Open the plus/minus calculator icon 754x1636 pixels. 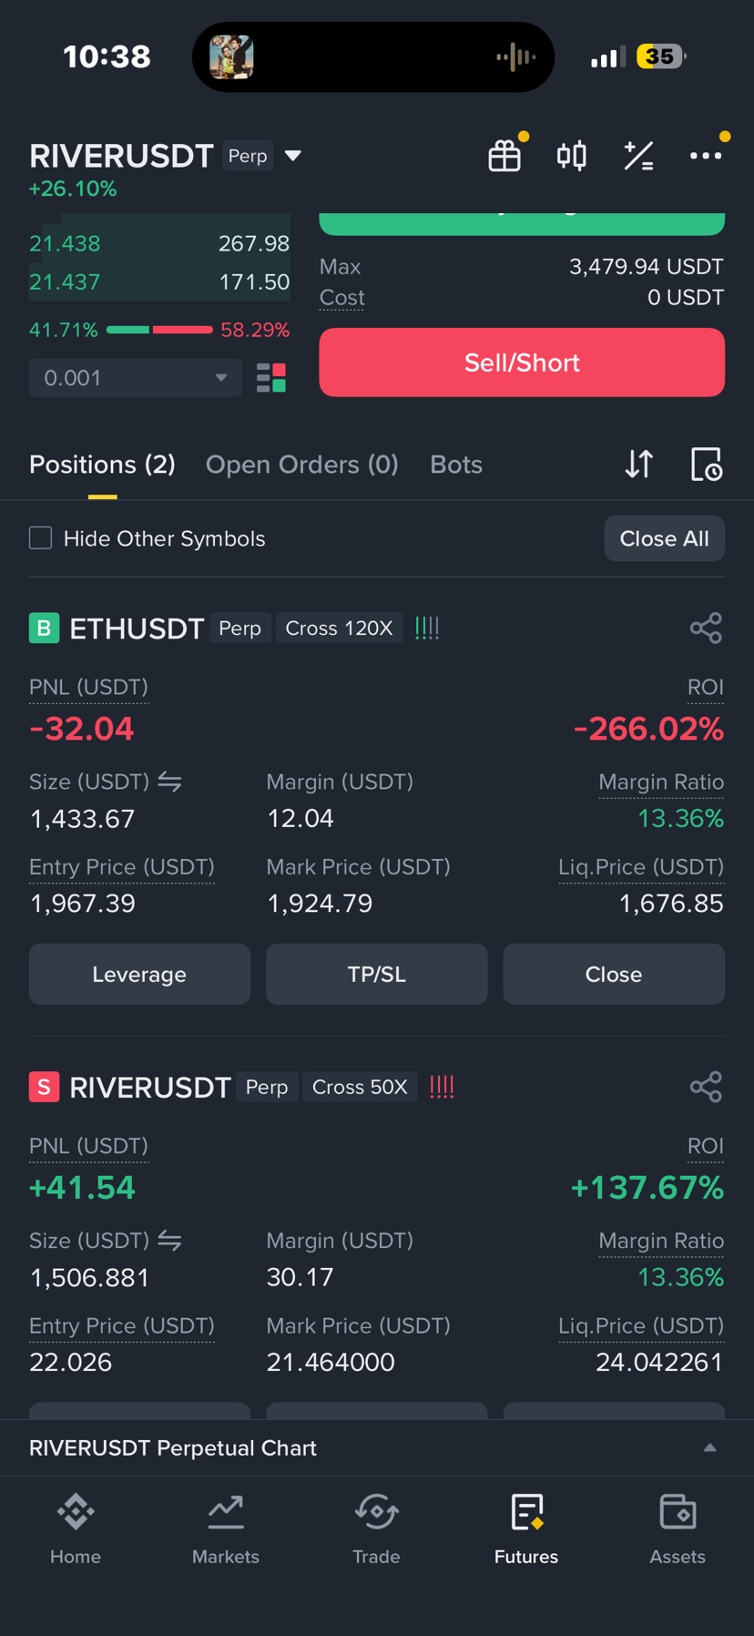[x=638, y=156]
